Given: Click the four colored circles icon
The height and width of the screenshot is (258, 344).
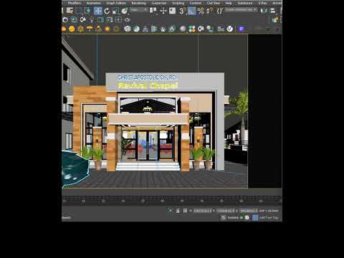Looking at the screenshot, I should coord(192,29).
